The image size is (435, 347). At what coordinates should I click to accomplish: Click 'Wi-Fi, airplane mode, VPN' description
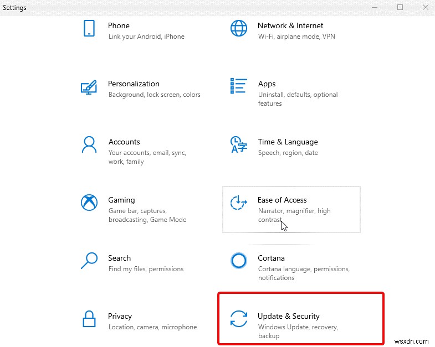tap(296, 37)
